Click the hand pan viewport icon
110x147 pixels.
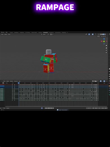[106, 48]
